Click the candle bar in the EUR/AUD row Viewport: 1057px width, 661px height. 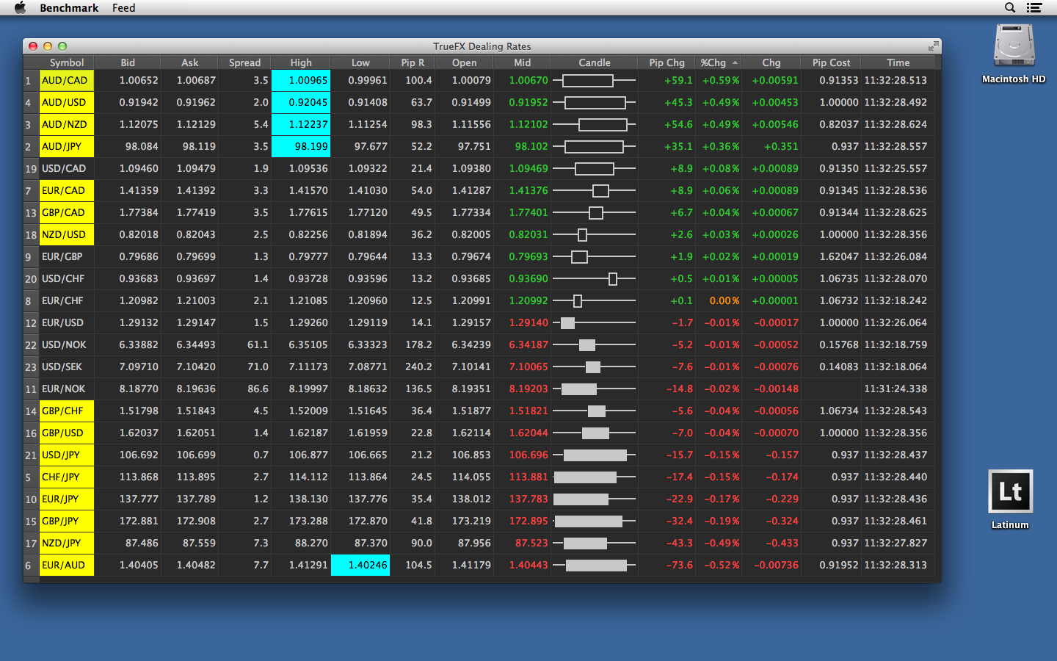coord(597,565)
